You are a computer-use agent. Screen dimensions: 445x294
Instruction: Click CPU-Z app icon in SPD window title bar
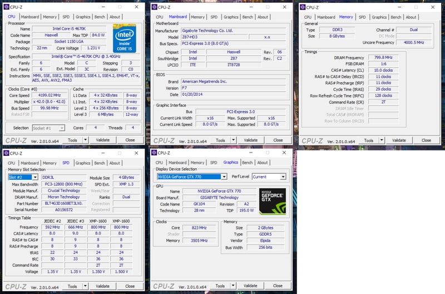pyautogui.click(x=6, y=153)
